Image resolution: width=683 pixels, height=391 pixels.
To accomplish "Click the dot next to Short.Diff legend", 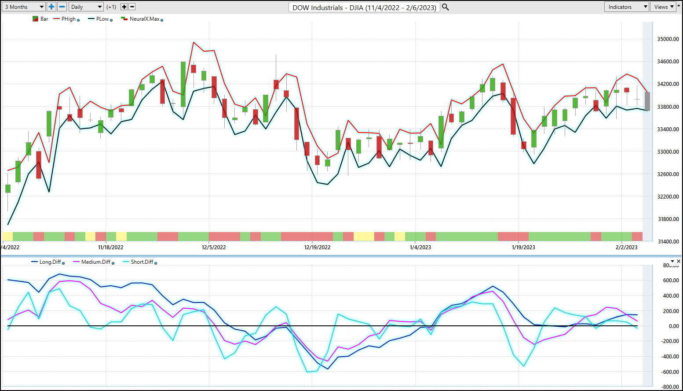I will coord(156,263).
